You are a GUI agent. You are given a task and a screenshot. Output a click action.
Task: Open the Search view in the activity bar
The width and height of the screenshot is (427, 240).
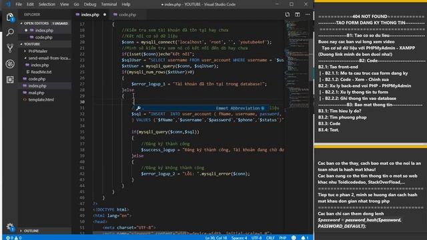10,33
